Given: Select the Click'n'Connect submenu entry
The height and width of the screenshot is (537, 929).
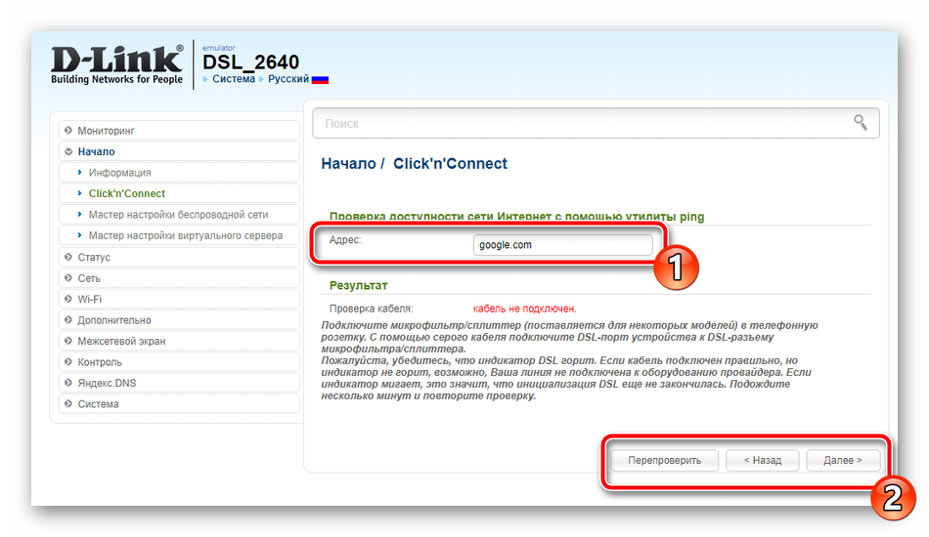Looking at the screenshot, I should click(179, 193).
